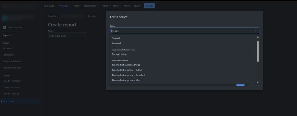
Task: Go to the Assets page
Action: coord(127,6)
